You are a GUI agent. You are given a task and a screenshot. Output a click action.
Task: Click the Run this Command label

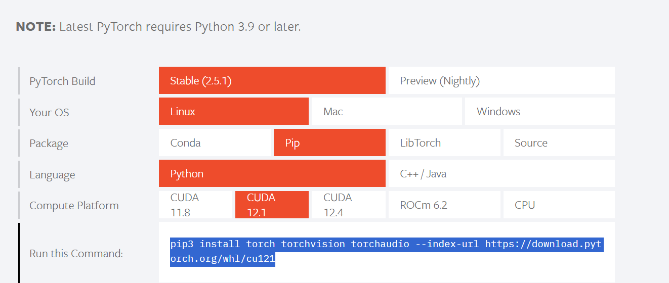(x=76, y=254)
